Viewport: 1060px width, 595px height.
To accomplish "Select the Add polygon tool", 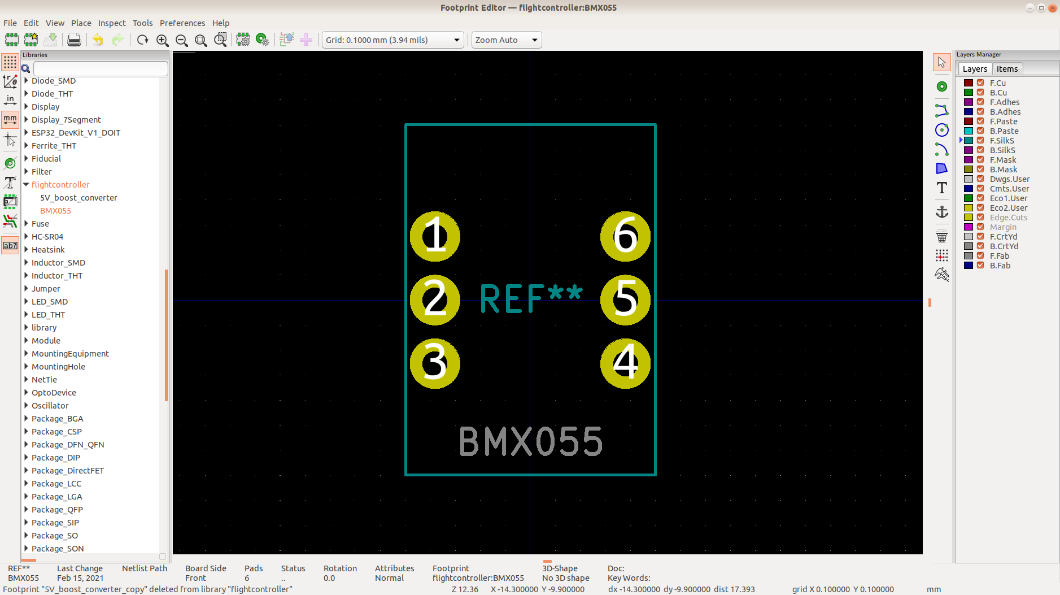I will click(941, 168).
